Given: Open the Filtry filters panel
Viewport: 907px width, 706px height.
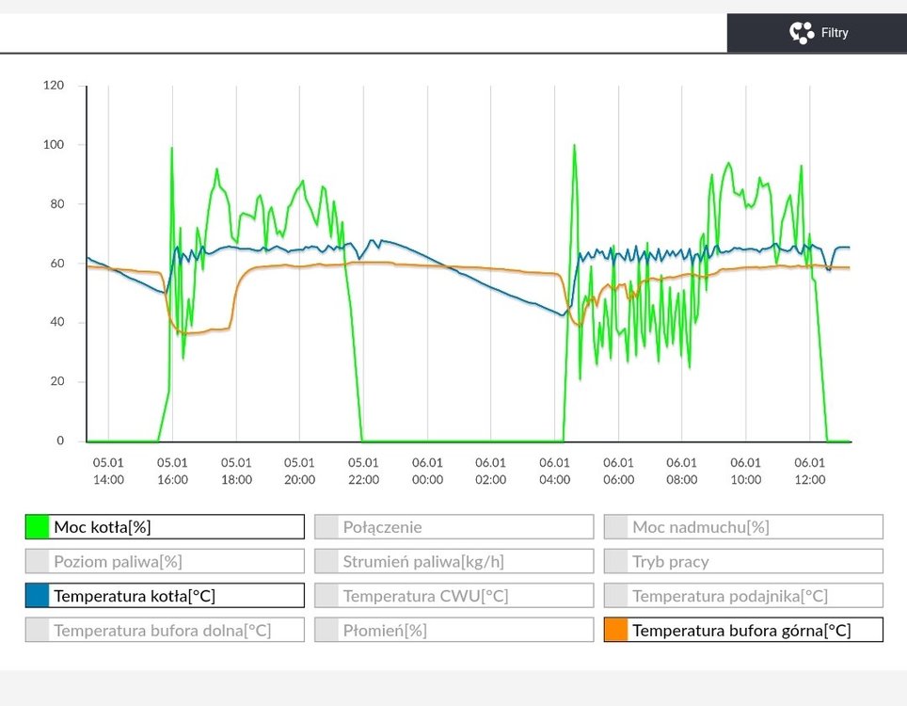Looking at the screenshot, I should (x=817, y=33).
